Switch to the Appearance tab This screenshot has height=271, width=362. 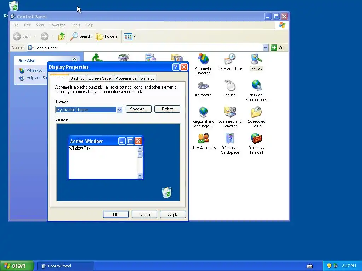tap(126, 78)
